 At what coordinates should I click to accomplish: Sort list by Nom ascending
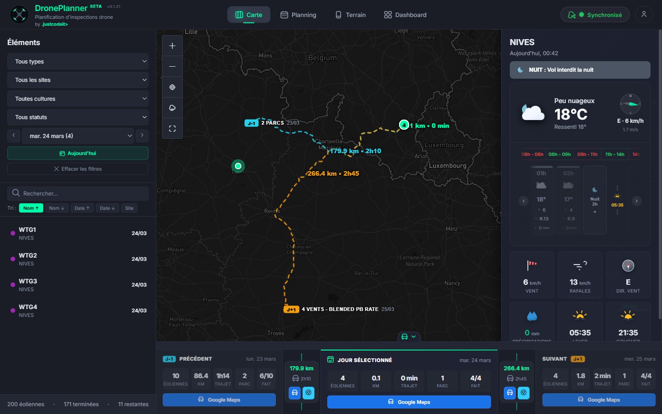(31, 208)
